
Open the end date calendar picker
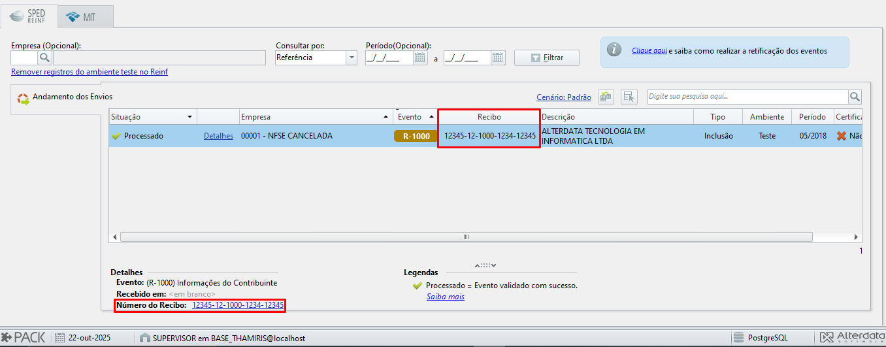tap(498, 58)
